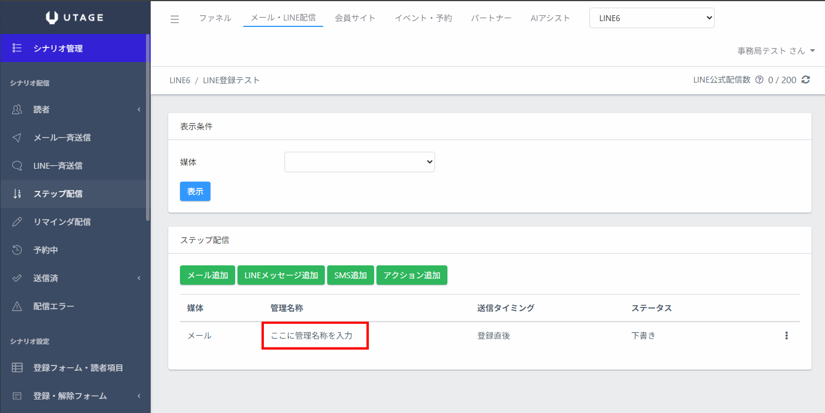Click the 配信エラー warning triangle icon
The image size is (825, 413).
point(17,306)
